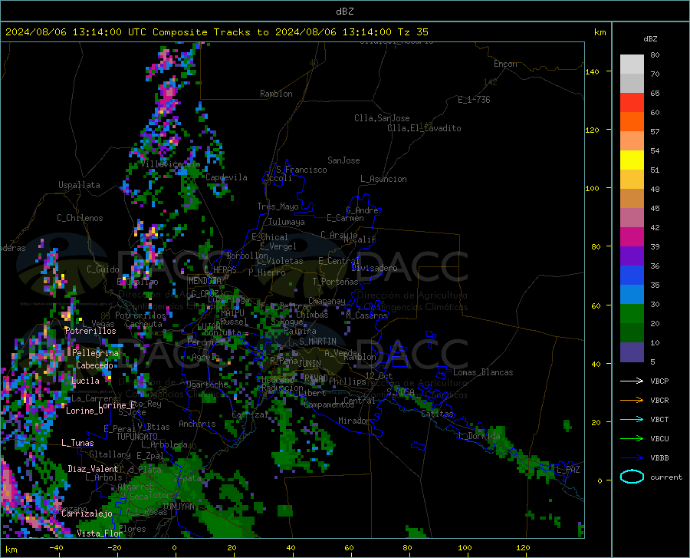Image resolution: width=690 pixels, height=558 pixels.
Task: Click the cyan 'current' ellipse legend icon
Action: (x=632, y=477)
